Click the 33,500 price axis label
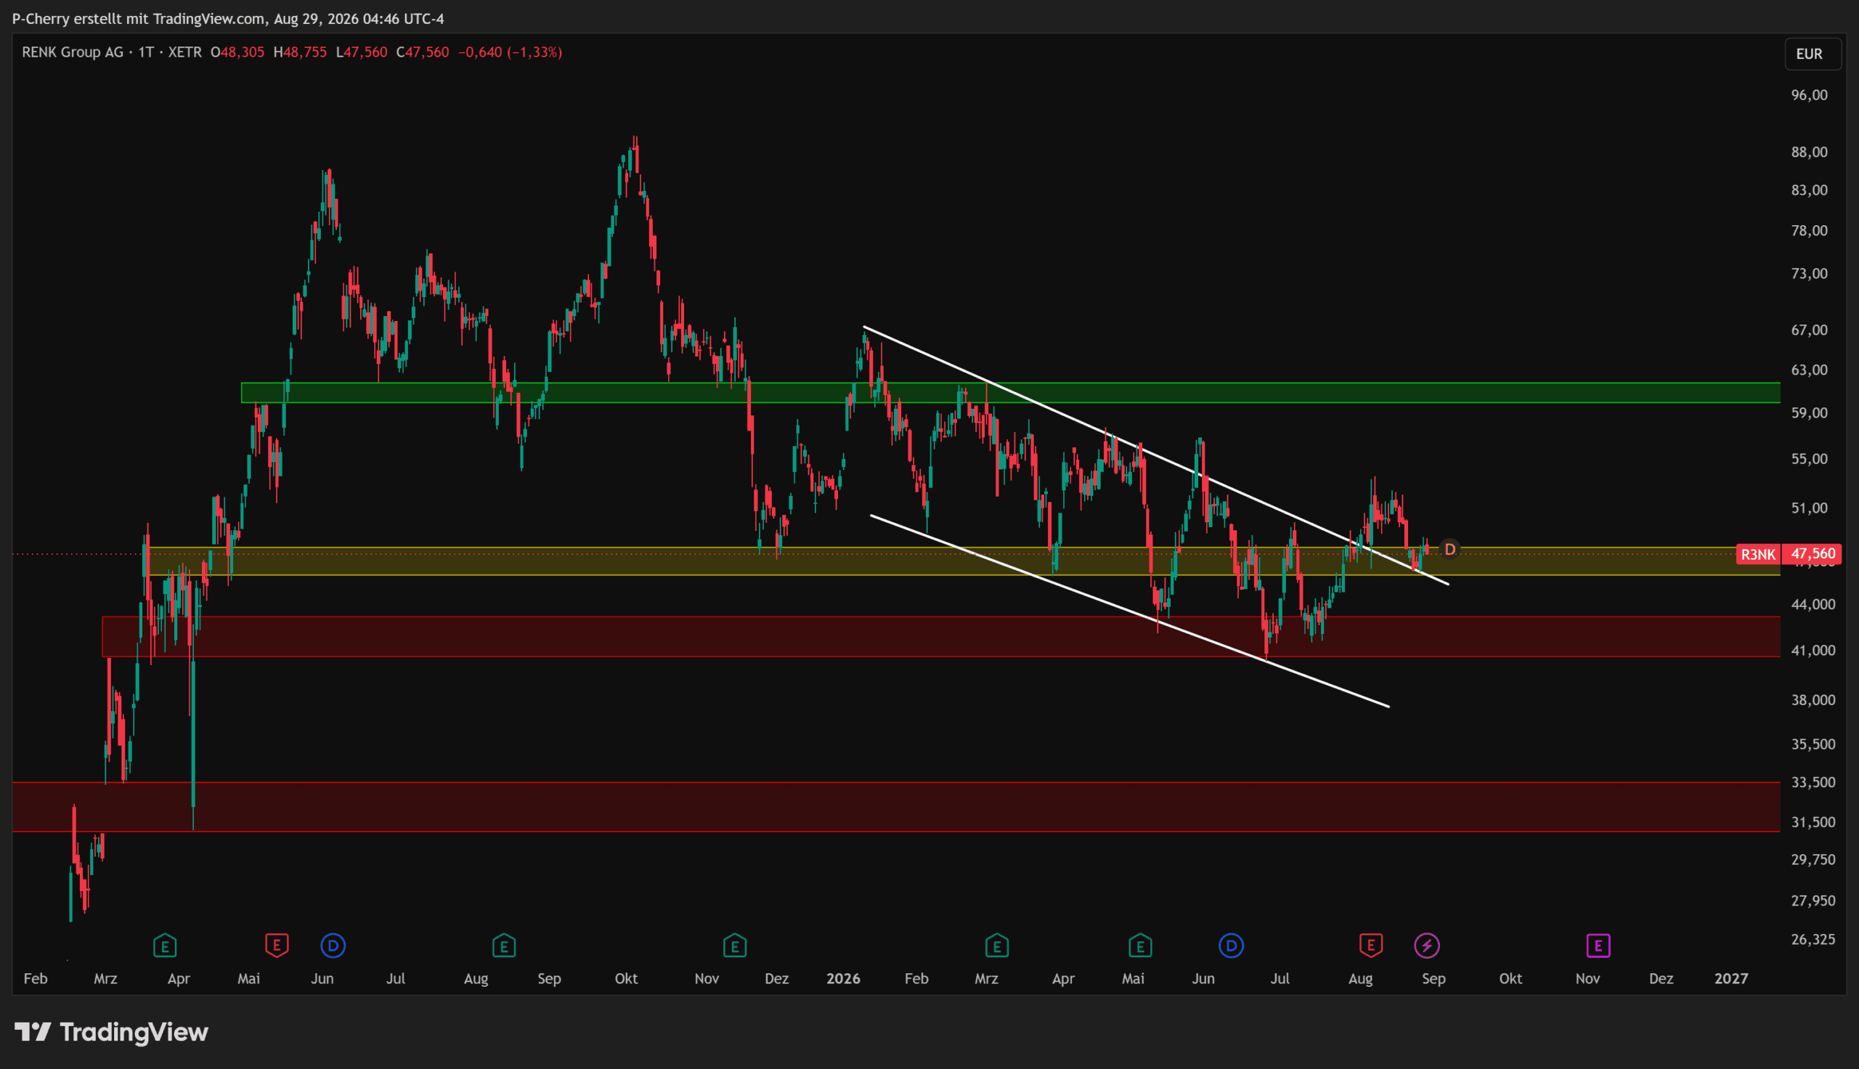Image resolution: width=1859 pixels, height=1069 pixels. click(x=1813, y=782)
